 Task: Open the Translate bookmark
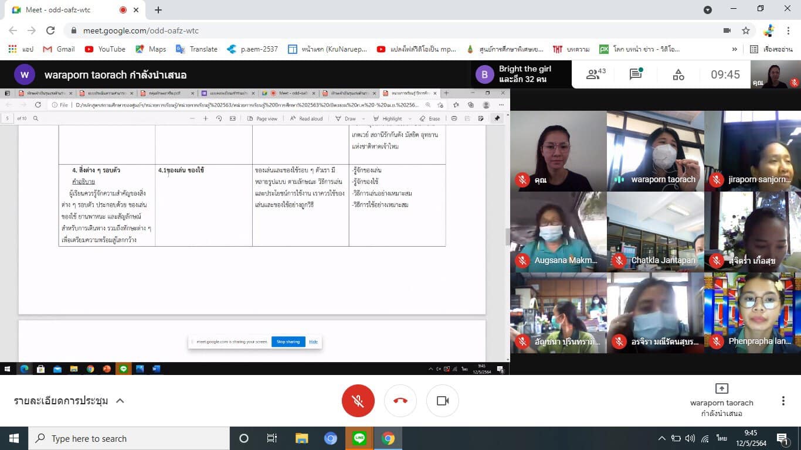tap(196, 49)
